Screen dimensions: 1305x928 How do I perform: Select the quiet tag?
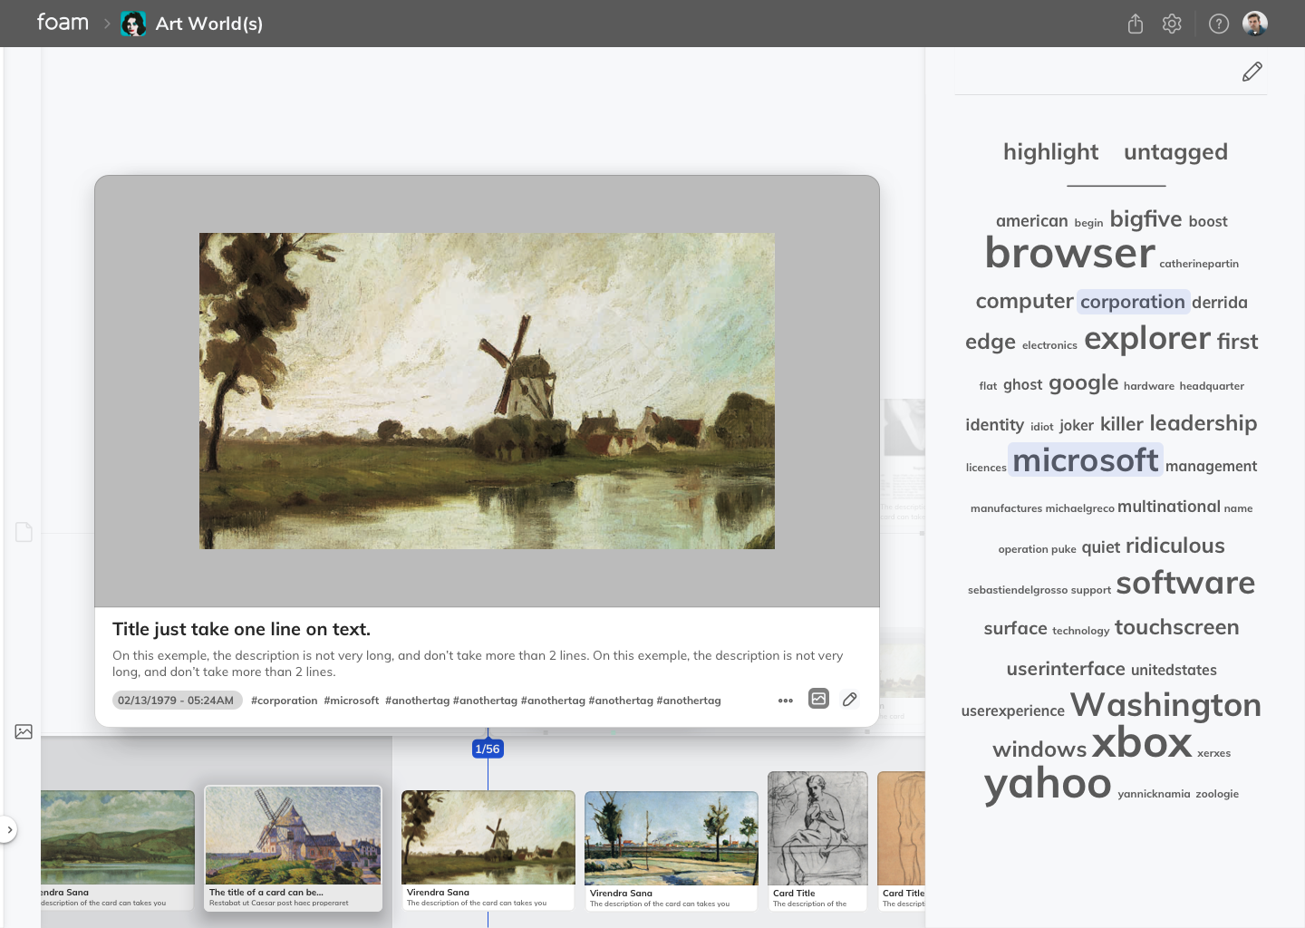point(1101,547)
